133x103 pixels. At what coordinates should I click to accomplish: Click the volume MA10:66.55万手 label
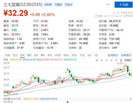49,99
